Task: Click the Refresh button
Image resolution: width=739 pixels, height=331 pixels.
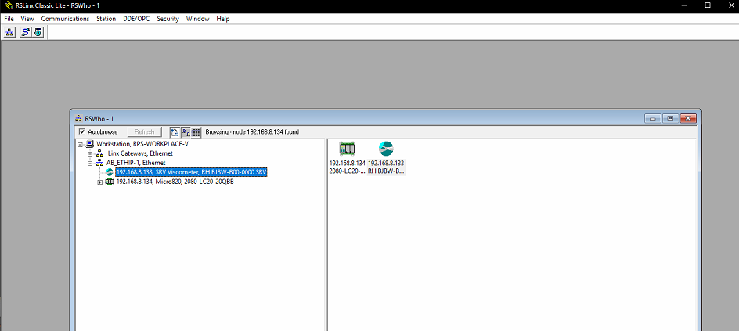Action: (x=144, y=132)
